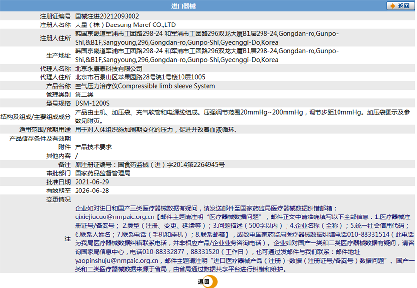This screenshot has width=417, height=288.
Task: Click the 注册人住所 label
Action: [x=55, y=38]
